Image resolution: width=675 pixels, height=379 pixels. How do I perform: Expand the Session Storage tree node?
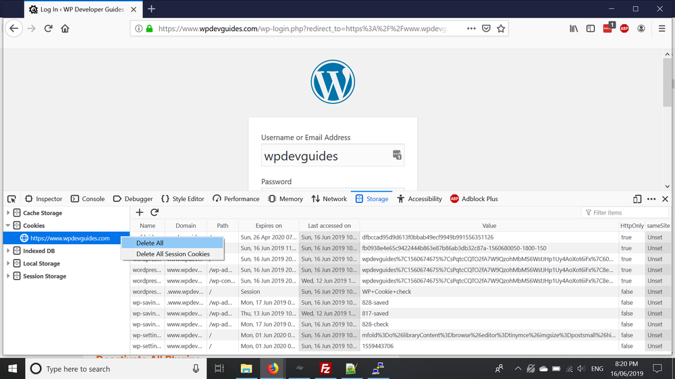point(7,276)
